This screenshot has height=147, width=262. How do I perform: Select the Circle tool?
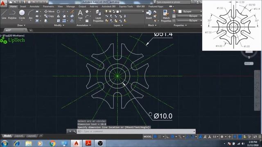coord(22,14)
